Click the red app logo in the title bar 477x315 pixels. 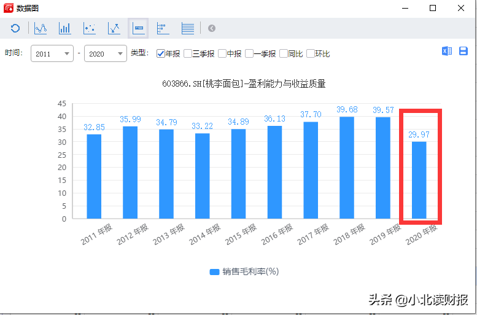[9, 8]
